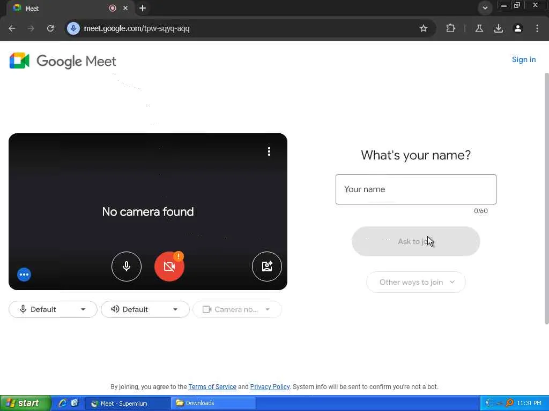Click the No camera found text

click(148, 212)
